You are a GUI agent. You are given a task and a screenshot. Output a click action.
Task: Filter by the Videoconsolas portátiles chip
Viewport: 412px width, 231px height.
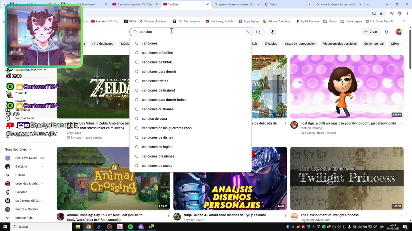point(340,44)
